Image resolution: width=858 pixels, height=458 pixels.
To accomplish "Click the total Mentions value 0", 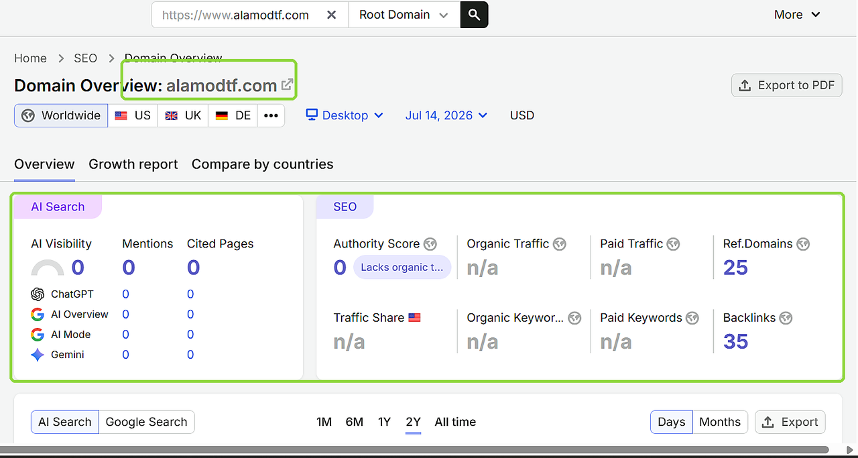I will point(129,268).
